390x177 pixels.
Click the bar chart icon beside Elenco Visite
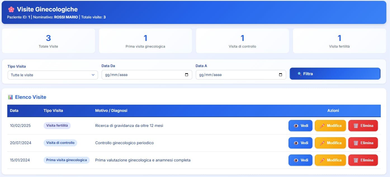[x=10, y=97]
